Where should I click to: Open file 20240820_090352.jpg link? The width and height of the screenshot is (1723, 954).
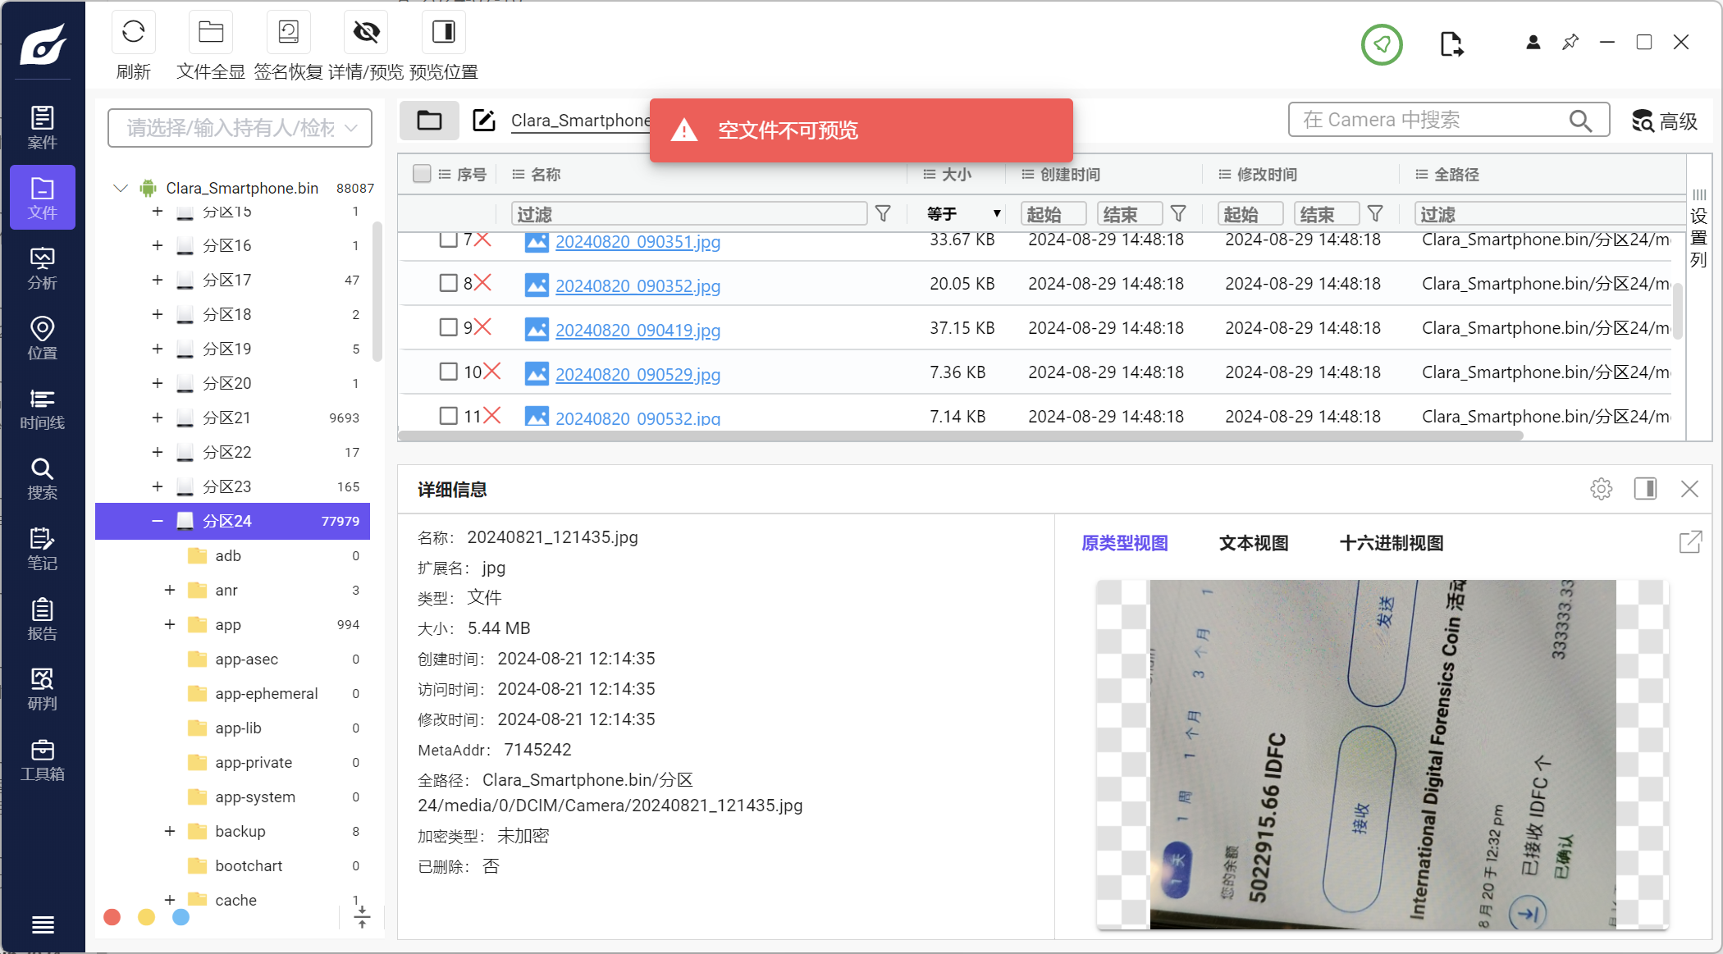[638, 285]
